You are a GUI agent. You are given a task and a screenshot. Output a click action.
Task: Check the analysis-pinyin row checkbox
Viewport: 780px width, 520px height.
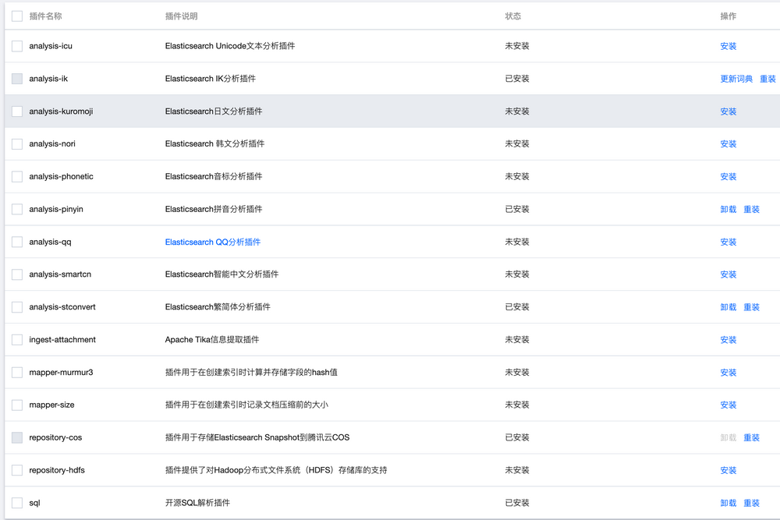click(17, 209)
